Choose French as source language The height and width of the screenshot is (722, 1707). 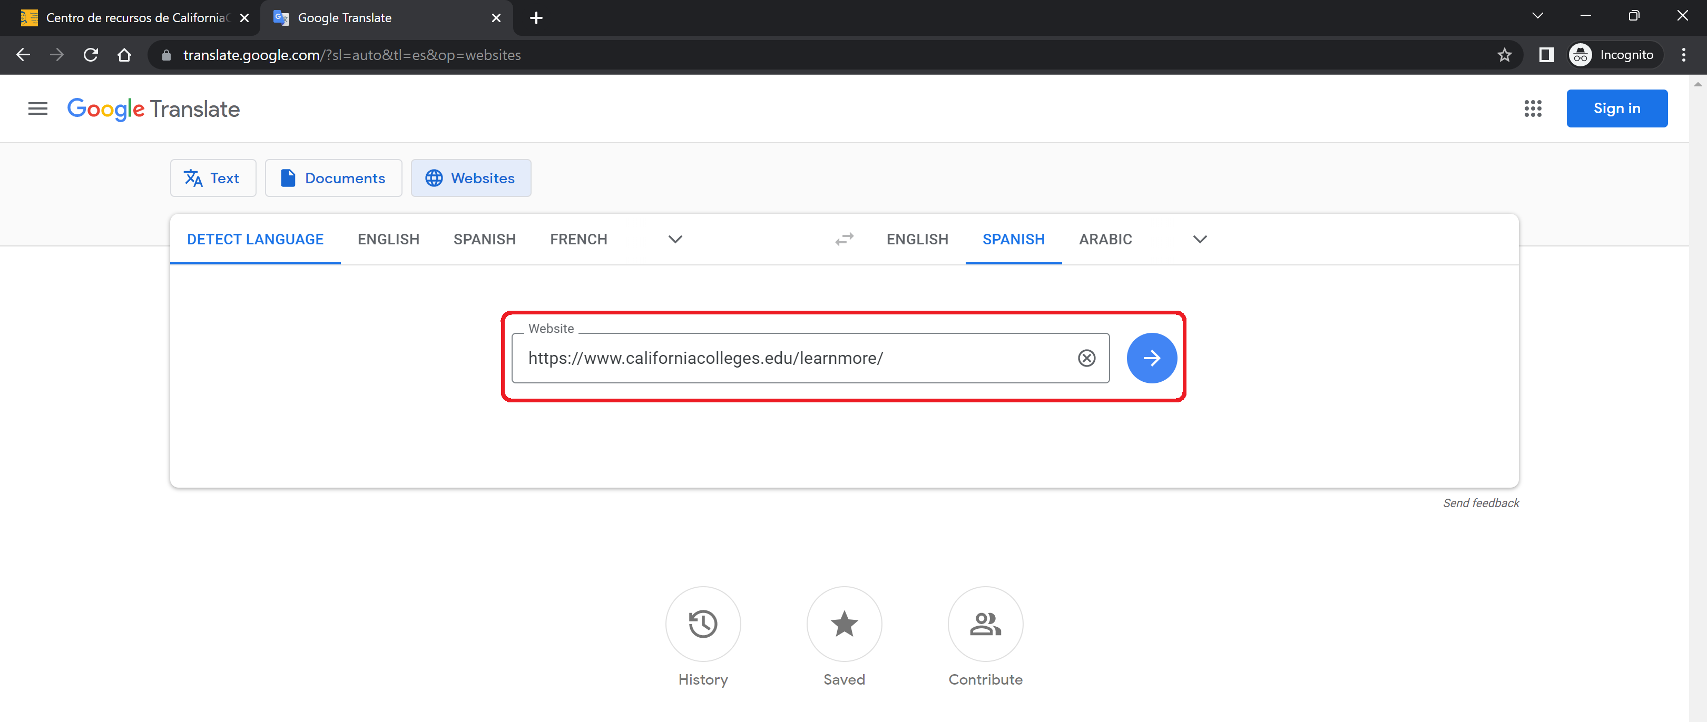point(578,239)
